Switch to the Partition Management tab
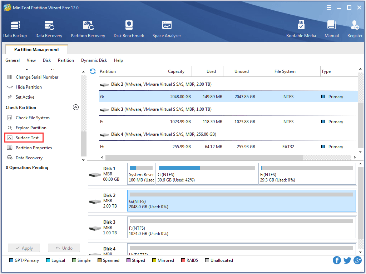366x274 pixels. 36,50
